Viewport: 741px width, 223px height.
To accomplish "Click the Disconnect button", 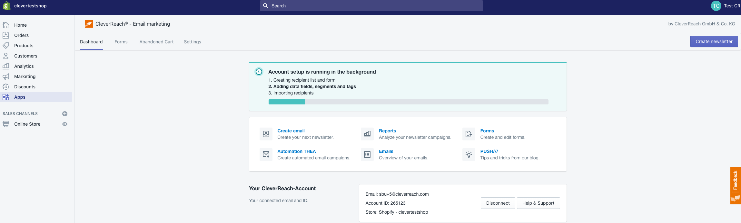I will [498, 203].
